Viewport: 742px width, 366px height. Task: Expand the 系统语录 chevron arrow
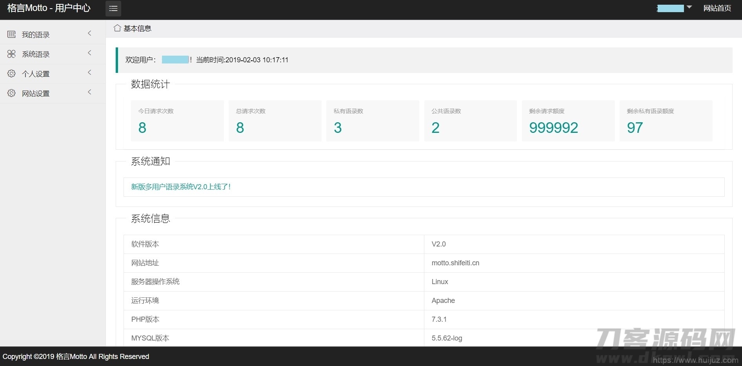(89, 53)
